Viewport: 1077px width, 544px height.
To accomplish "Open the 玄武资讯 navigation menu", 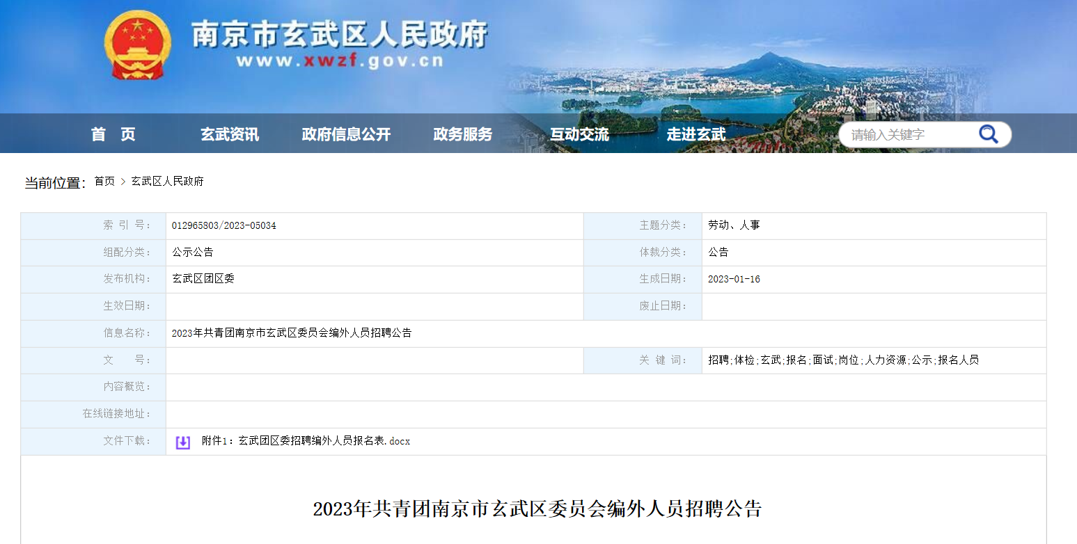I will pyautogui.click(x=230, y=134).
